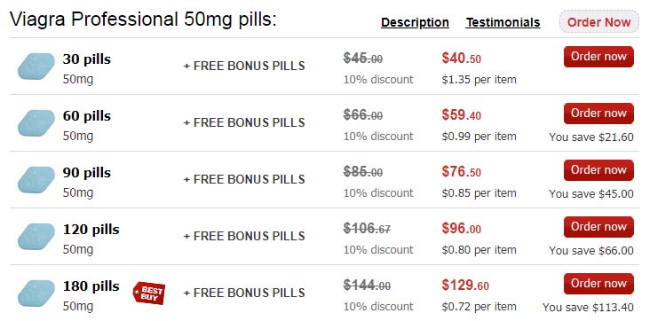
Task: Click the blue pill icon for 120 pills
Action: [x=36, y=237]
